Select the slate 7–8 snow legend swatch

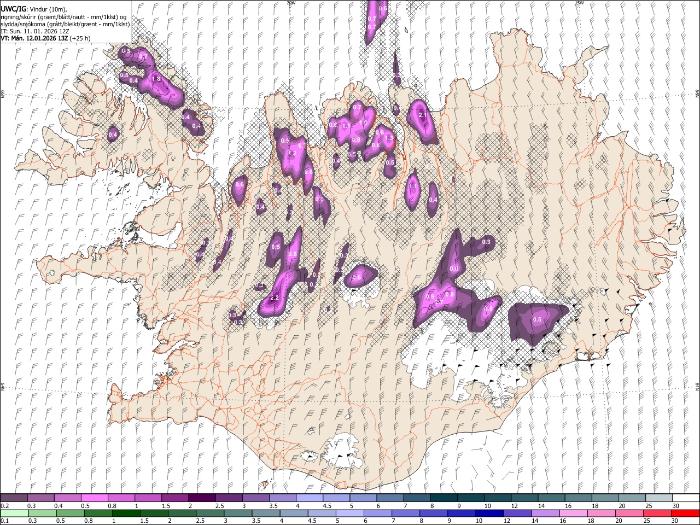tap(416, 498)
